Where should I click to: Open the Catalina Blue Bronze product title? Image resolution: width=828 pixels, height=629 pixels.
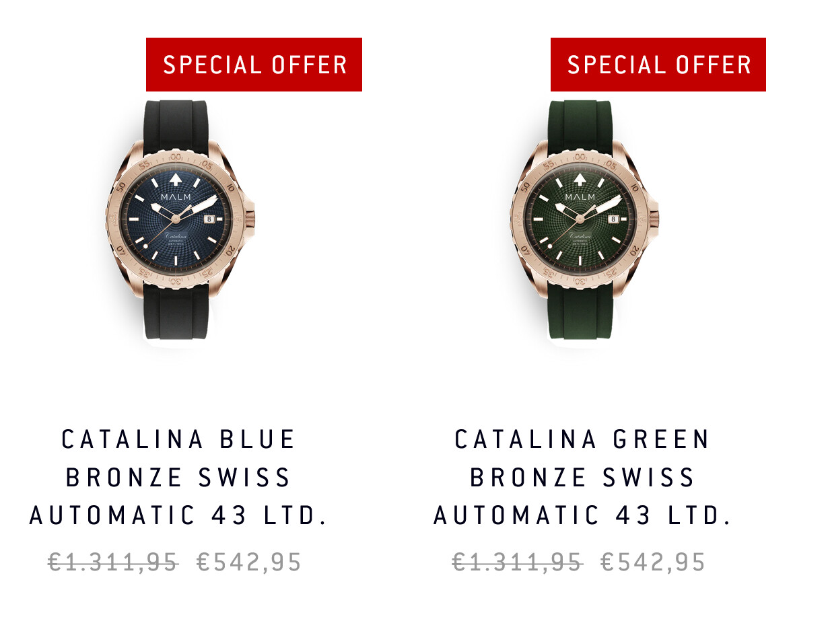pyautogui.click(x=179, y=478)
